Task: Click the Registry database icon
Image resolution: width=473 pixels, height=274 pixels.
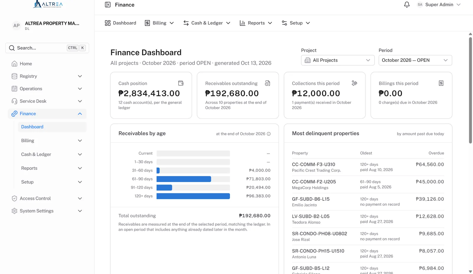Action: [x=14, y=76]
